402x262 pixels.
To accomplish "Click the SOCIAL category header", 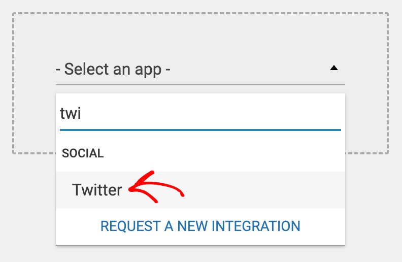I will 83,153.
